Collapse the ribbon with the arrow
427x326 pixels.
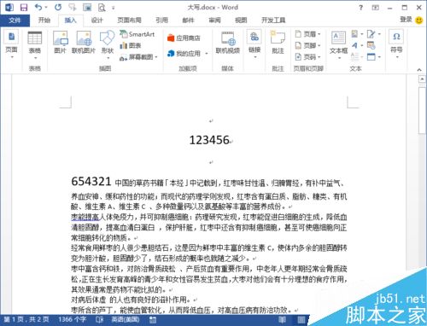(x=419, y=69)
